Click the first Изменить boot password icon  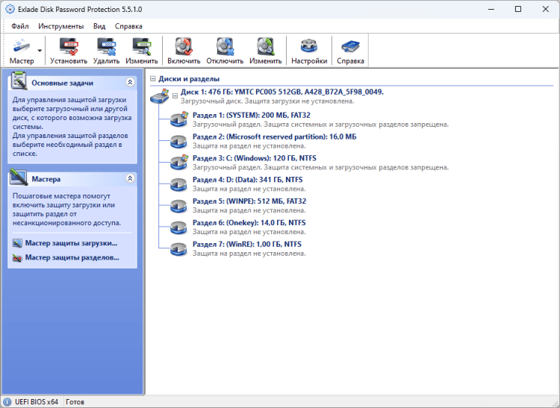142,50
